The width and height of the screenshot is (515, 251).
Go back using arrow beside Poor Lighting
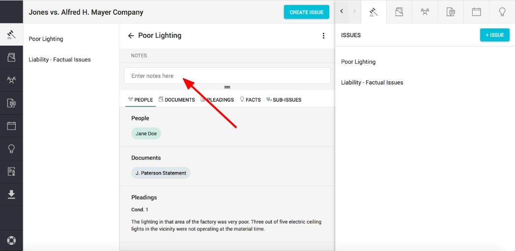[131, 36]
